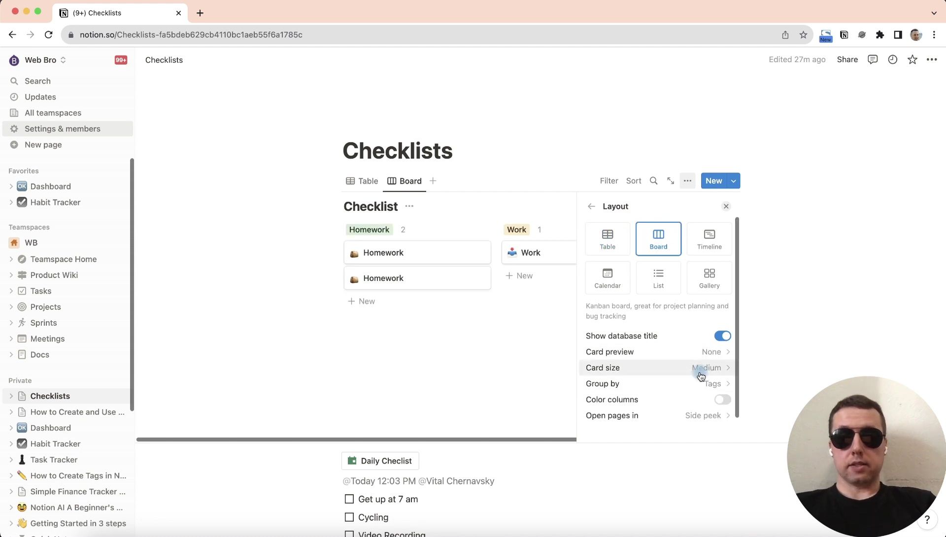Open page history clock icon
Viewport: 946px width, 537px height.
click(892, 60)
